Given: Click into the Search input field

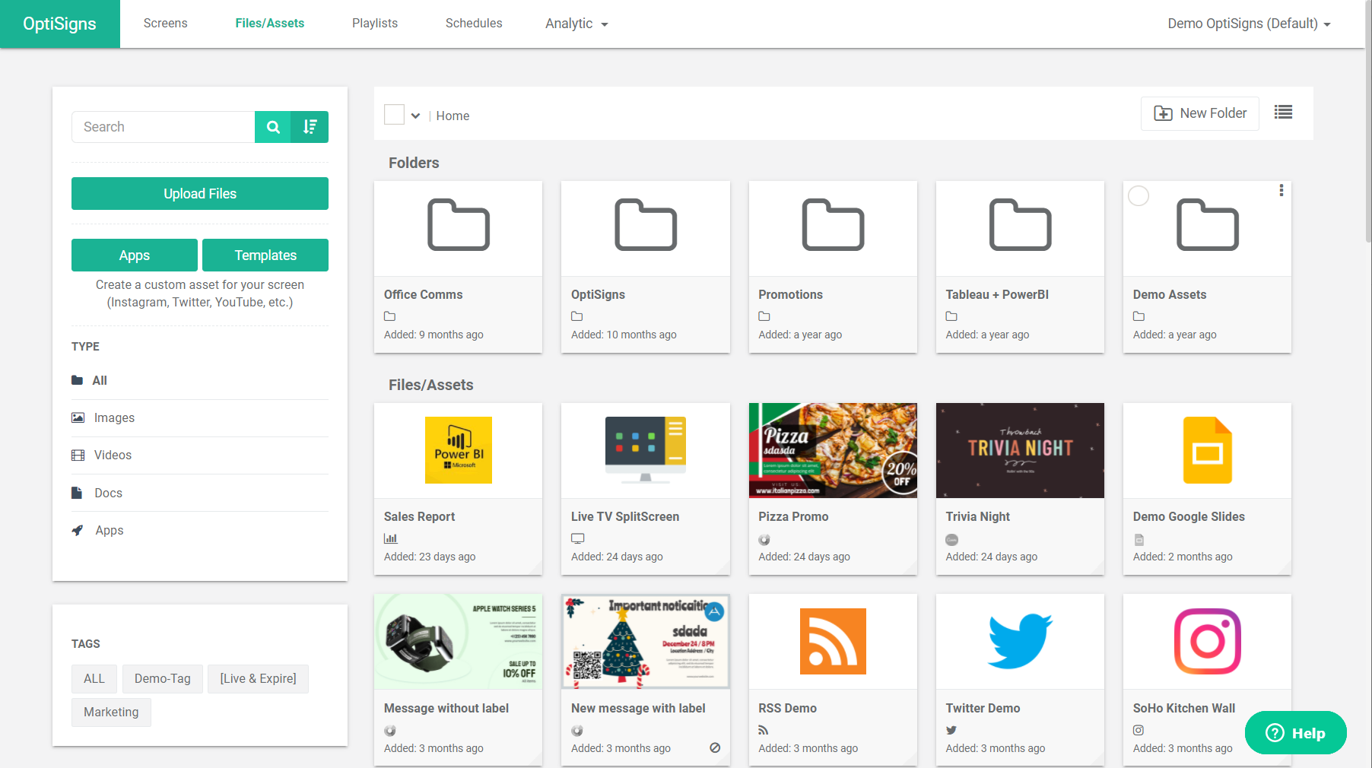Looking at the screenshot, I should [164, 127].
